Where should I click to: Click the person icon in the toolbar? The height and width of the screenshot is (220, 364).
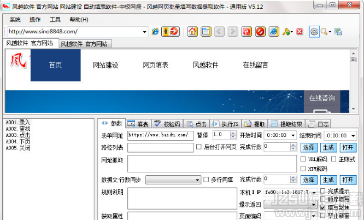[x=166, y=31]
